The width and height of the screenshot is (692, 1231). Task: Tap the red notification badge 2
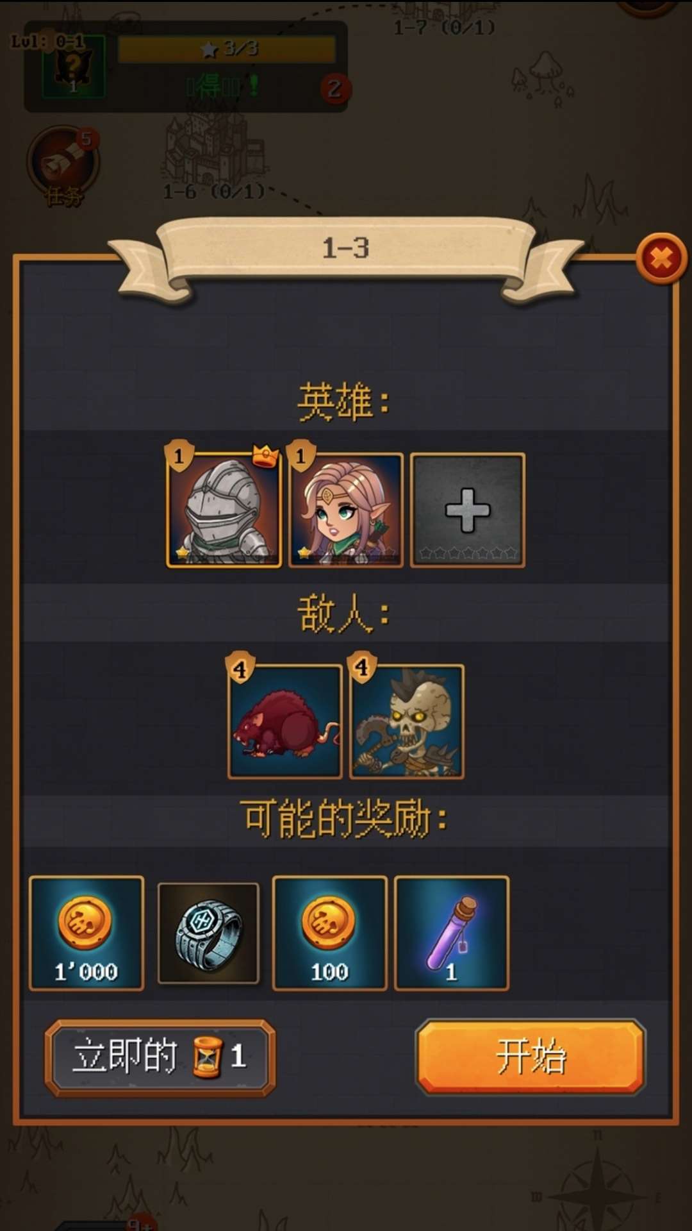click(334, 89)
